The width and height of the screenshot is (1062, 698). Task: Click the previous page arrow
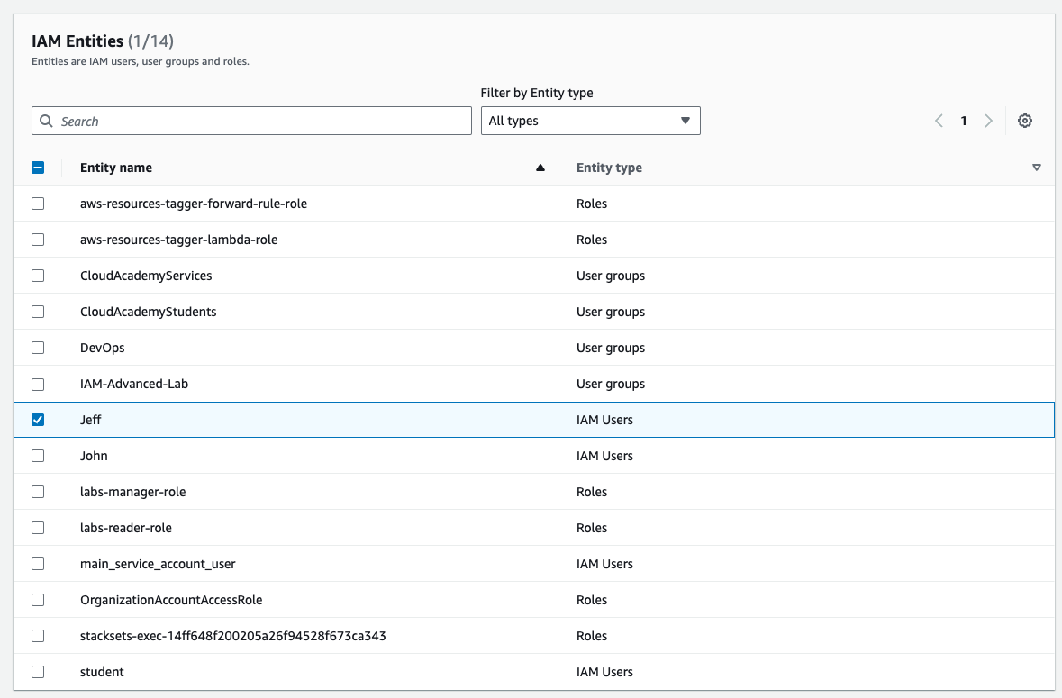pyautogui.click(x=939, y=121)
